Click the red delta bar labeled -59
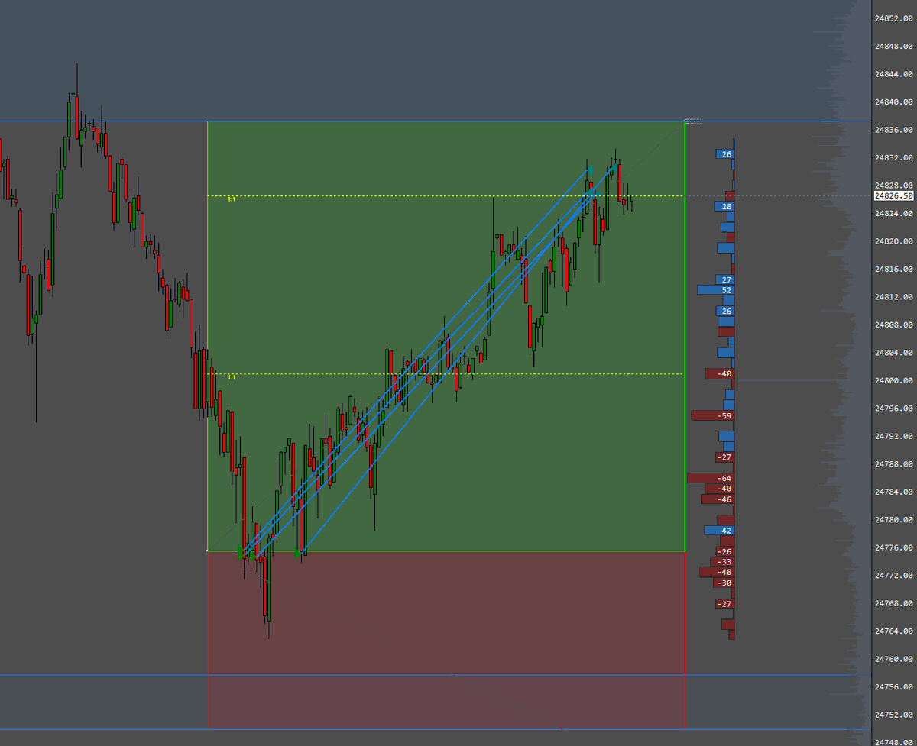The width and height of the screenshot is (917, 746). [x=713, y=415]
